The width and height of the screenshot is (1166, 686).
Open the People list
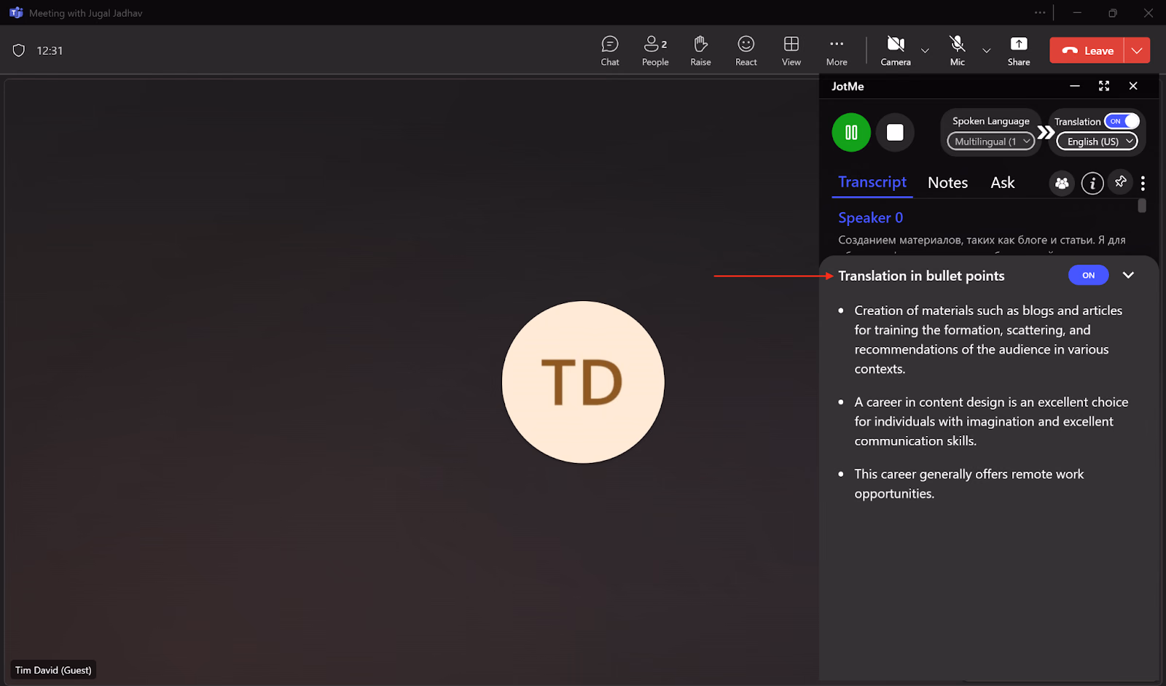click(x=655, y=51)
